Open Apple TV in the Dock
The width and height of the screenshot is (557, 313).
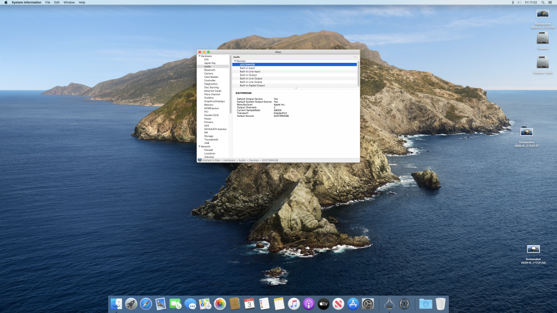[324, 304]
